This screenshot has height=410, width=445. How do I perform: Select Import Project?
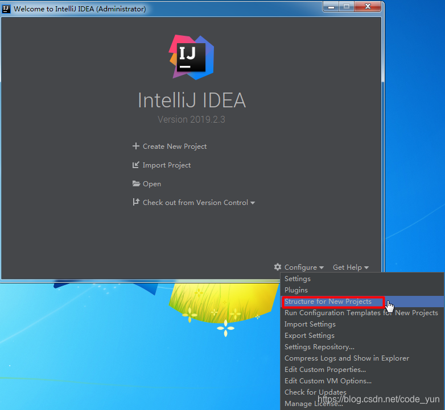[167, 165]
